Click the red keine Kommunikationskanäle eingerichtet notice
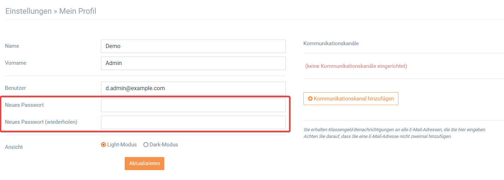 pyautogui.click(x=356, y=66)
